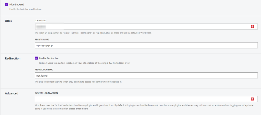261x115 pixels.
Task: Disable the Enable Redirection checkbox
Action: 36,58
